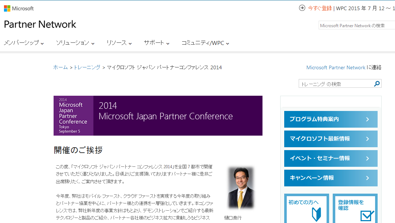Click the Microsoft logo
The width and height of the screenshot is (395, 223).
[x=18, y=8]
